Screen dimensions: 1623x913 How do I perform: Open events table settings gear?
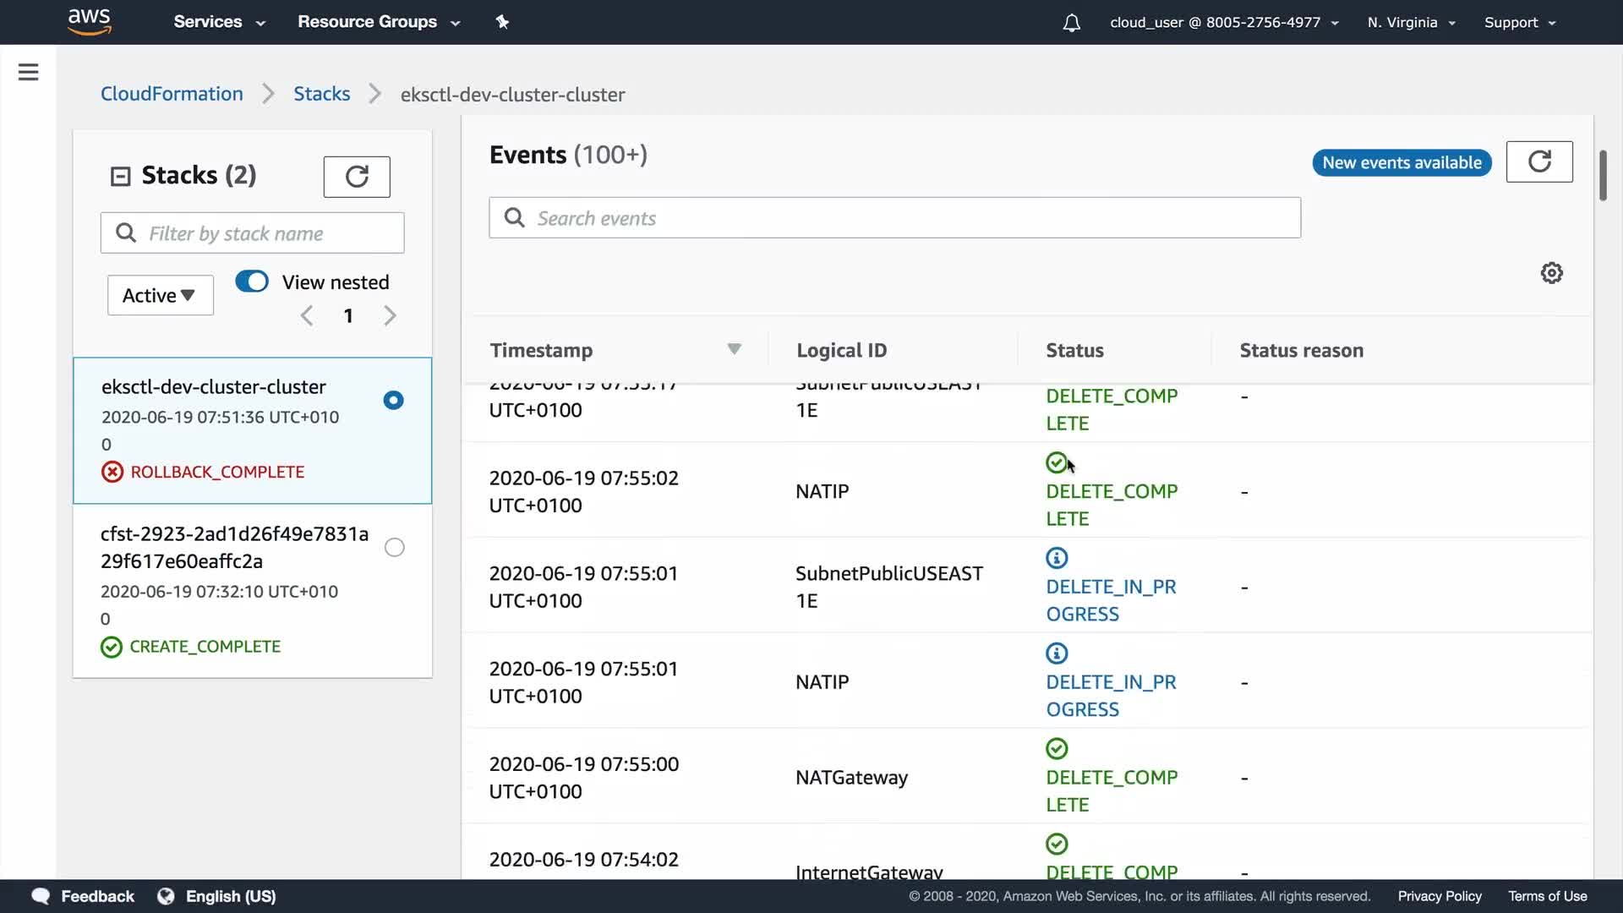click(1551, 273)
